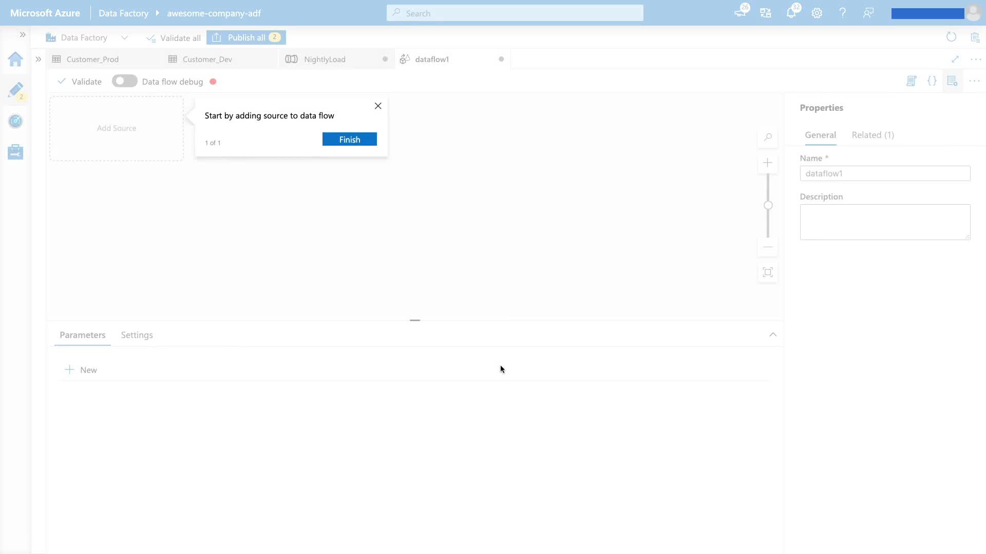Click the canvas zoom slider handle
The width and height of the screenshot is (986, 554).
(768, 206)
